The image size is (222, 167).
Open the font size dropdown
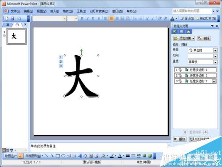[x=76, y=19]
